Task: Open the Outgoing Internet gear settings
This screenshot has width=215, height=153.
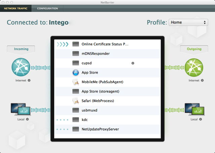Action: tap(202, 81)
